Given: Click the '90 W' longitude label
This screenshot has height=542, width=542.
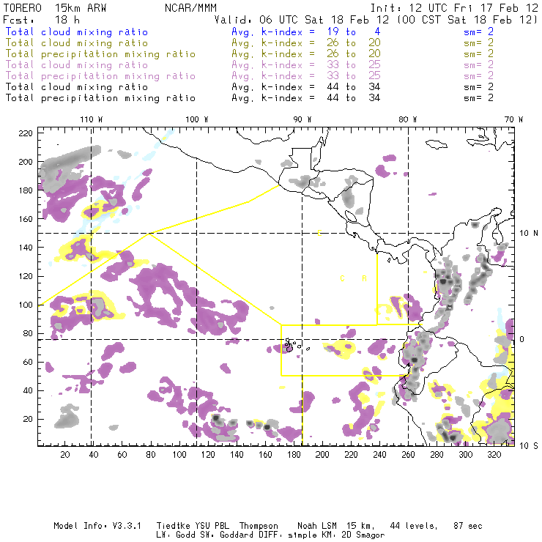Looking at the screenshot, I should click(x=302, y=119).
